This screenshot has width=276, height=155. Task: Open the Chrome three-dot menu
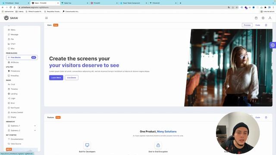click(273, 7)
